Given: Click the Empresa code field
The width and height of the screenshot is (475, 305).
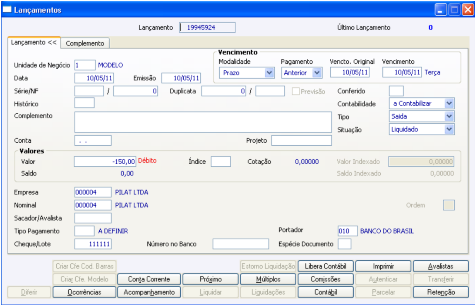Looking at the screenshot, I should click(93, 192).
